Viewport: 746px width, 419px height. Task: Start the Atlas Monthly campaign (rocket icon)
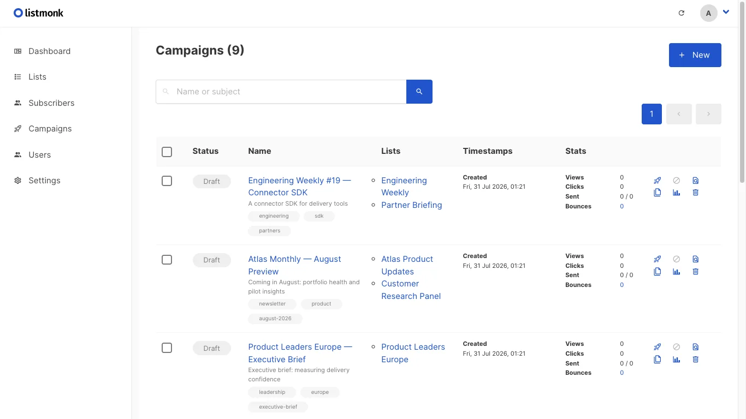click(658, 259)
